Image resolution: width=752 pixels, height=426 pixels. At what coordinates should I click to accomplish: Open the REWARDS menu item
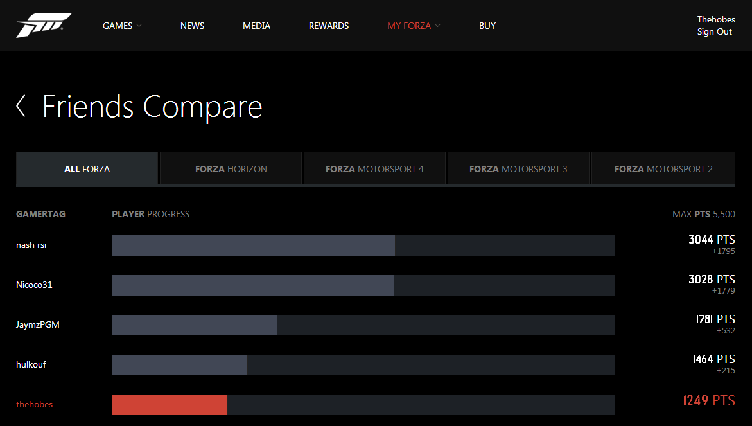coord(329,26)
